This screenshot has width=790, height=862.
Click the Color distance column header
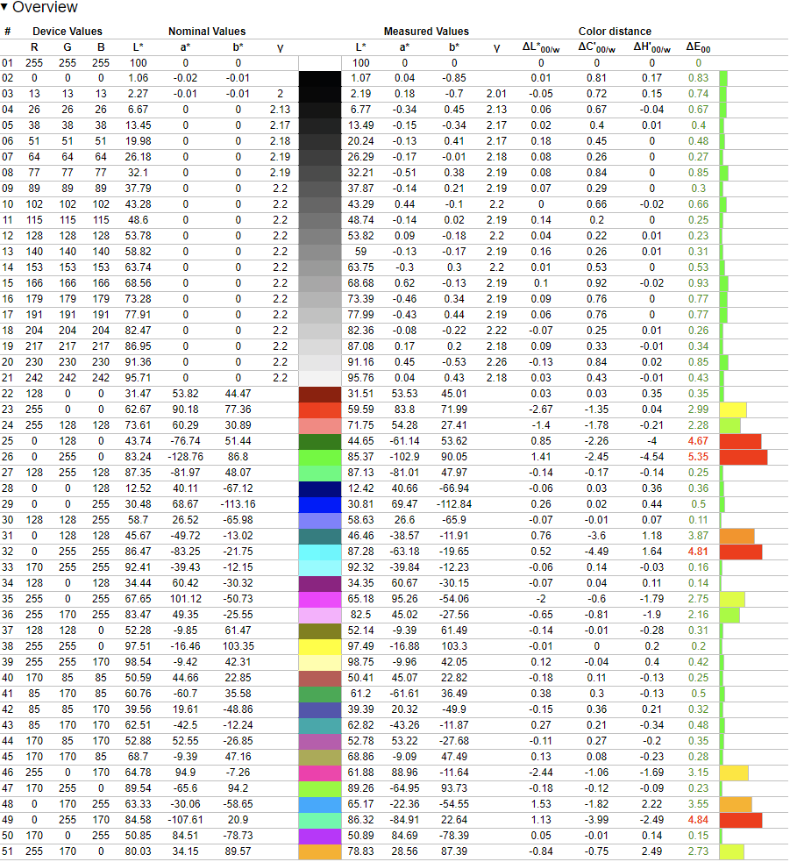tap(615, 32)
